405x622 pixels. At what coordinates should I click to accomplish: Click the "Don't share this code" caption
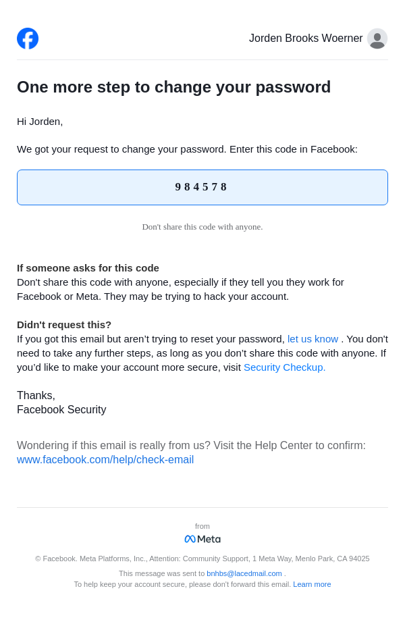[202, 227]
